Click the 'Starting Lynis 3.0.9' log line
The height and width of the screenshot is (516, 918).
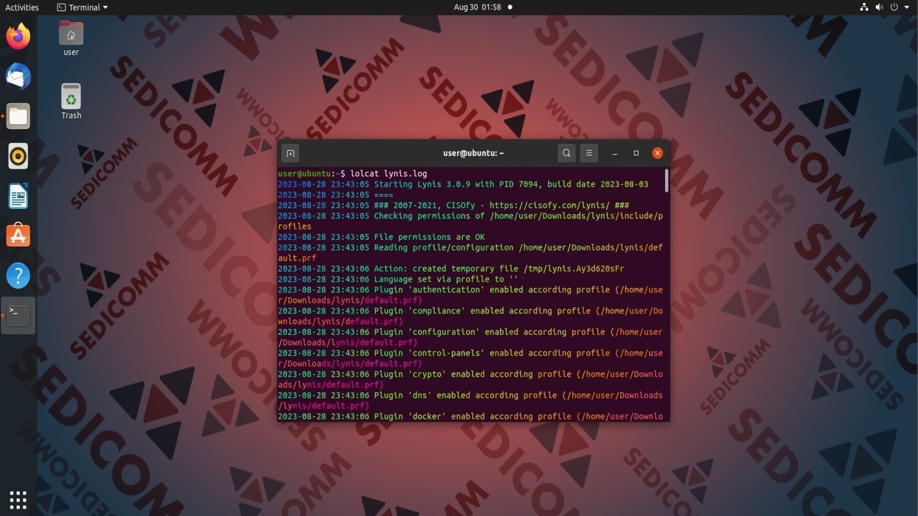[463, 184]
